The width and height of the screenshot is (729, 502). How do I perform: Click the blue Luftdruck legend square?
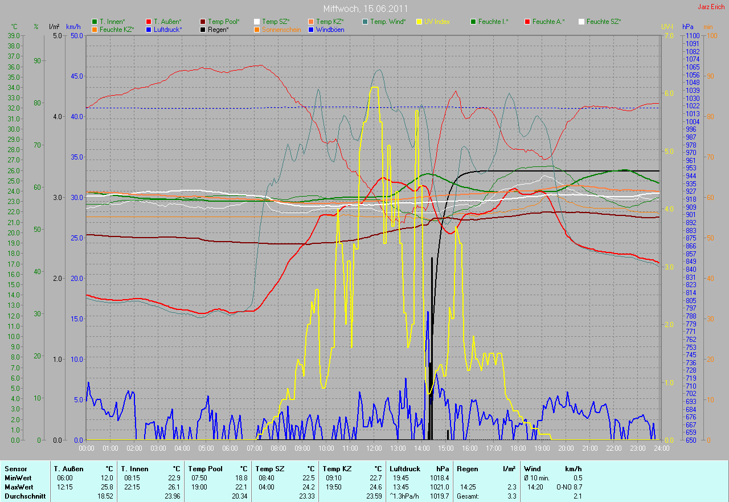pos(149,29)
